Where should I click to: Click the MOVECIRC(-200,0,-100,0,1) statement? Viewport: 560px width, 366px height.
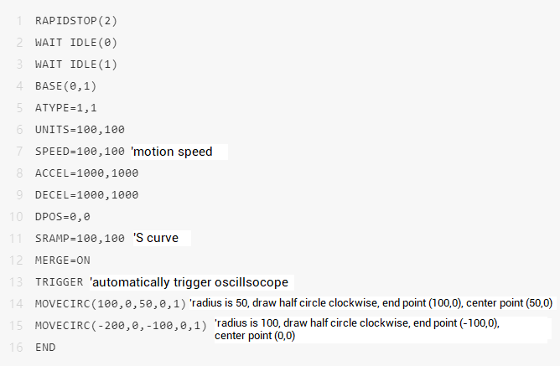[121, 325]
